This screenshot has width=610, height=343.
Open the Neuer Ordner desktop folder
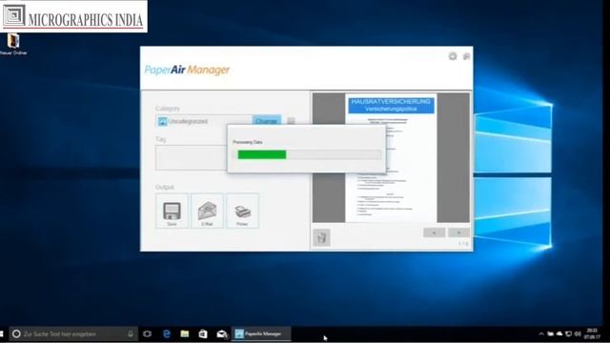13,44
